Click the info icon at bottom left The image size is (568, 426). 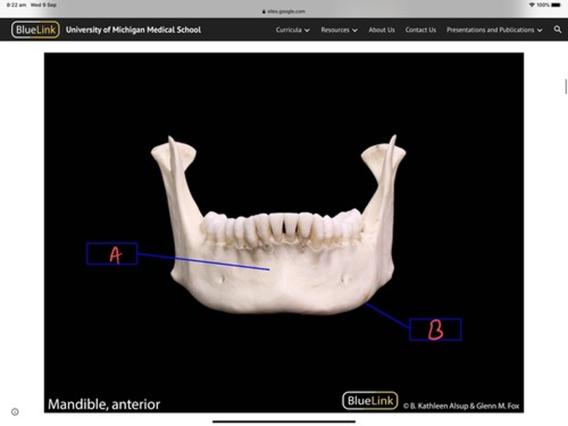[15, 412]
